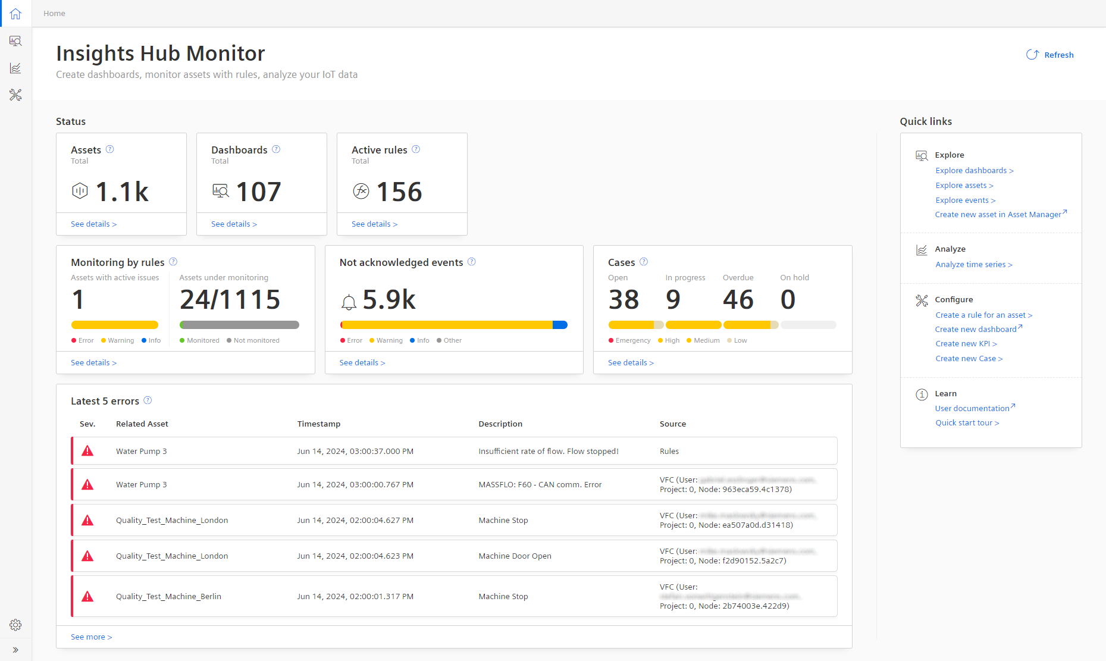Screen dimensions: 1106x661
Task: Click the Timestamp column header
Action: pos(319,424)
